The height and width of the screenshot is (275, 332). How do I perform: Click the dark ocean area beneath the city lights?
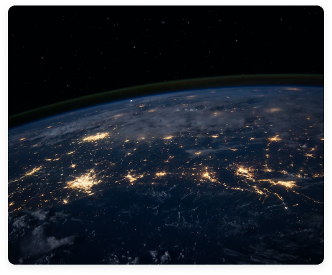pos(191,229)
